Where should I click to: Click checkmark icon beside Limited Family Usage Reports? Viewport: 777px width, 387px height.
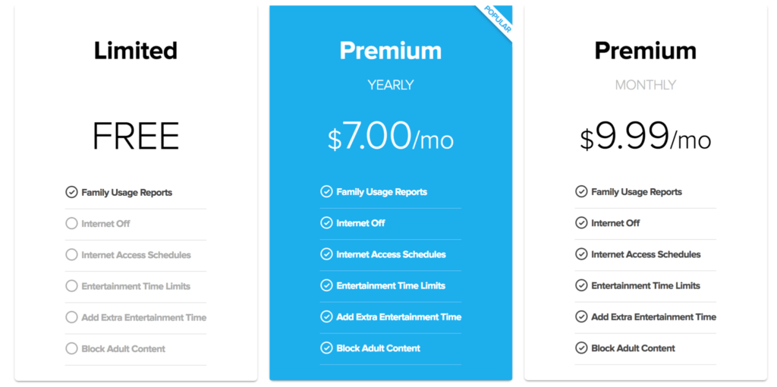coord(71,193)
